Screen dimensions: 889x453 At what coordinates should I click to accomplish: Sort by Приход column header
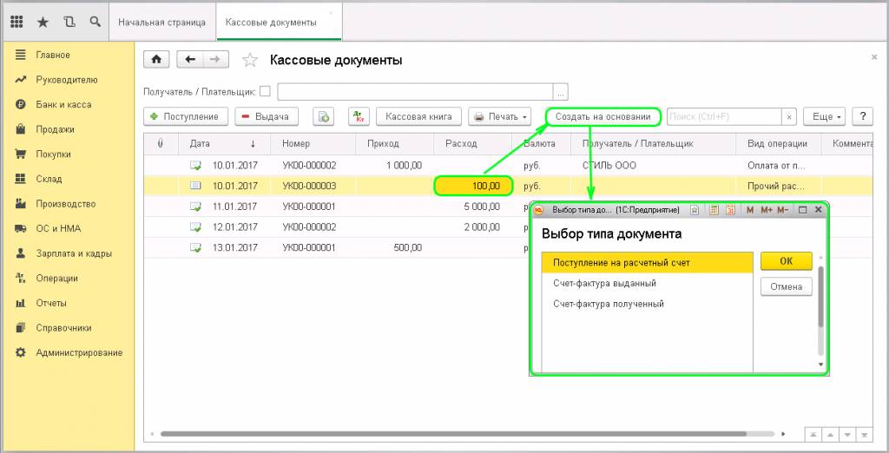395,144
